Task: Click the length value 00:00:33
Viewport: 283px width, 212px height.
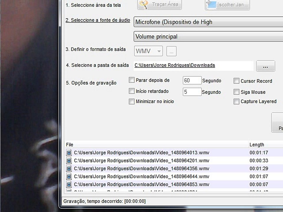Action: point(259,161)
